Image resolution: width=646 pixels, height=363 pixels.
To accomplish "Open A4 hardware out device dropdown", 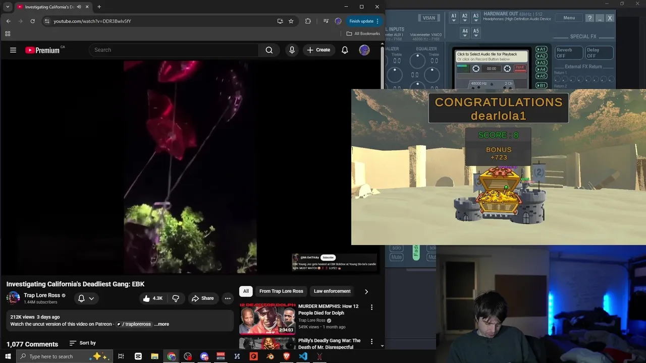I will click(465, 33).
